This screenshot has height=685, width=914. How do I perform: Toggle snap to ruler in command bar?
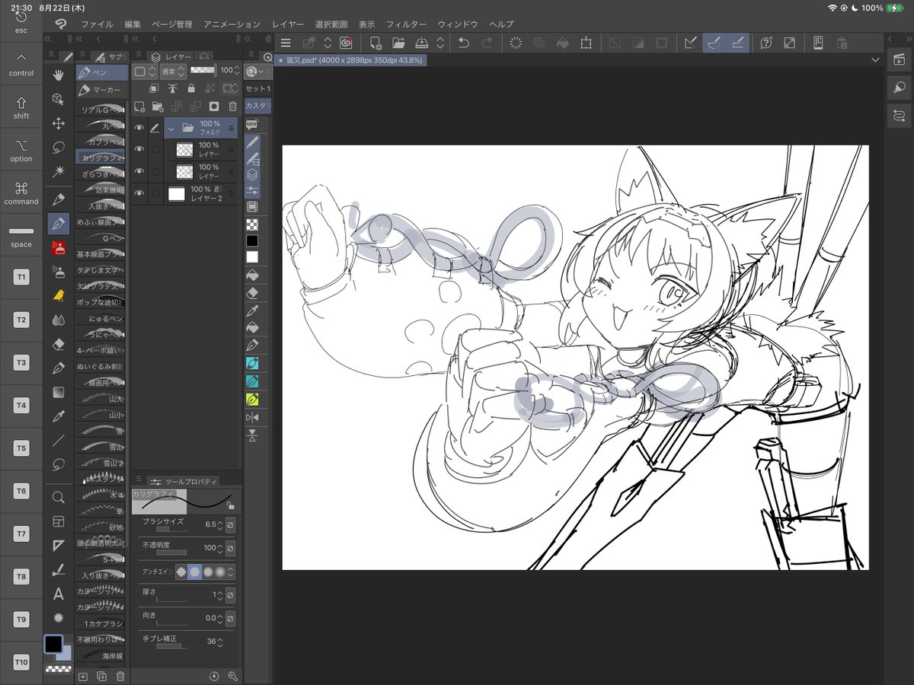point(691,43)
